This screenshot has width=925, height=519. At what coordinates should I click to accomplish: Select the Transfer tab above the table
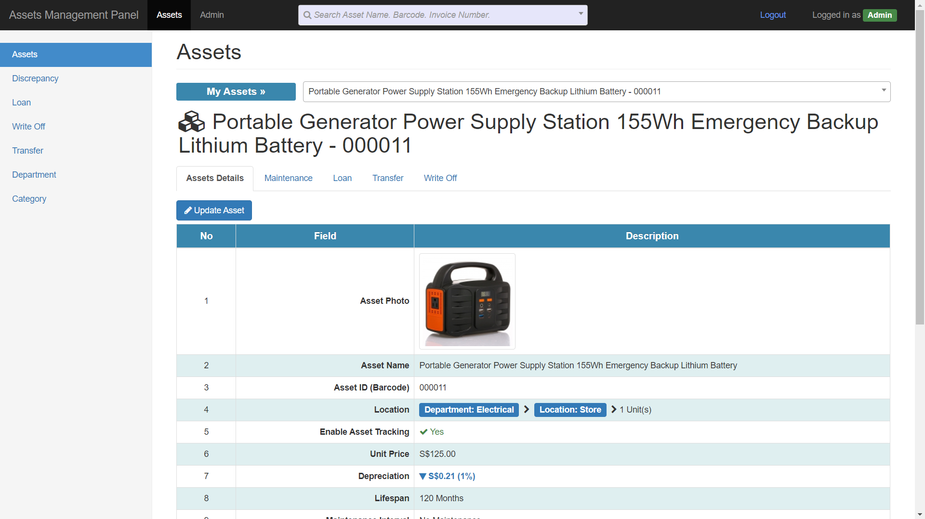pos(387,178)
